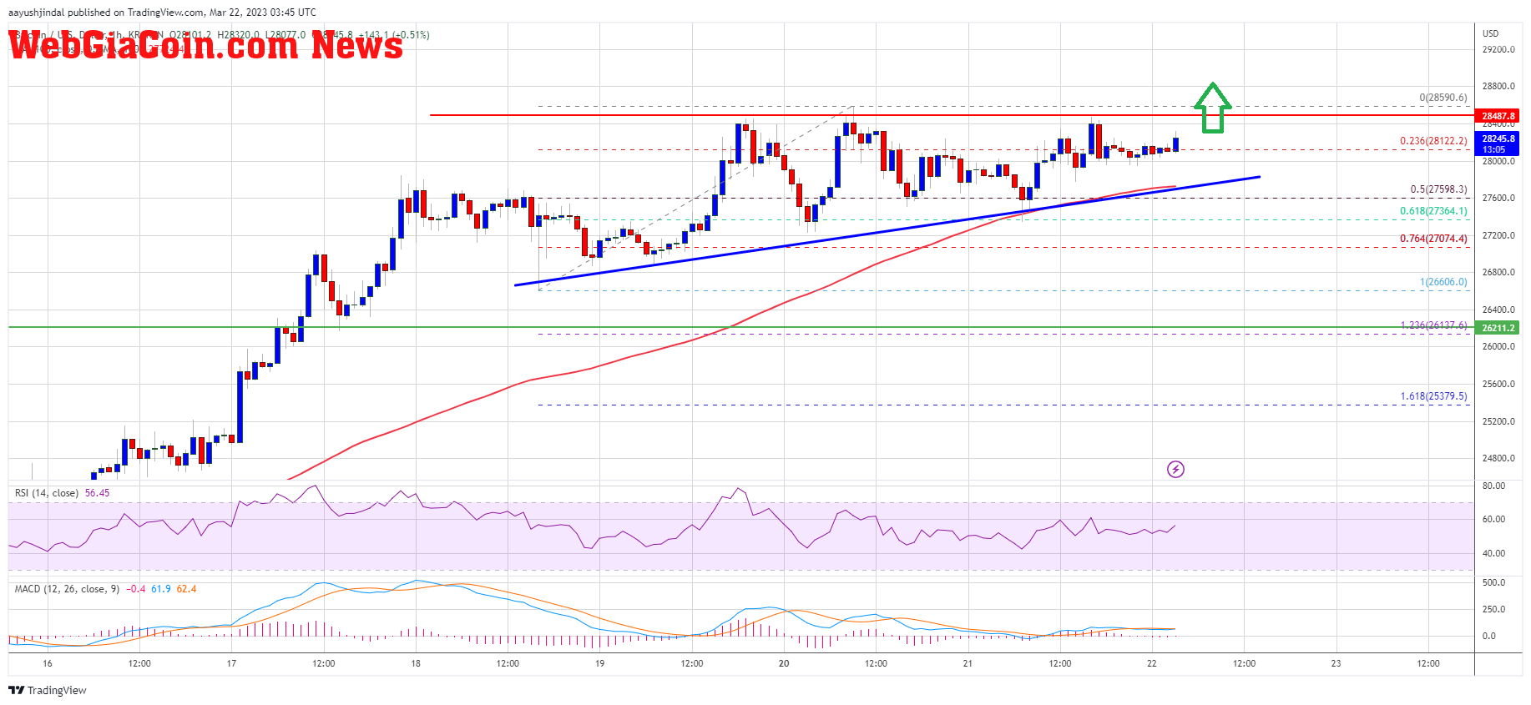
Task: Click the 27600.0 price axis tick
Action: [1498, 198]
